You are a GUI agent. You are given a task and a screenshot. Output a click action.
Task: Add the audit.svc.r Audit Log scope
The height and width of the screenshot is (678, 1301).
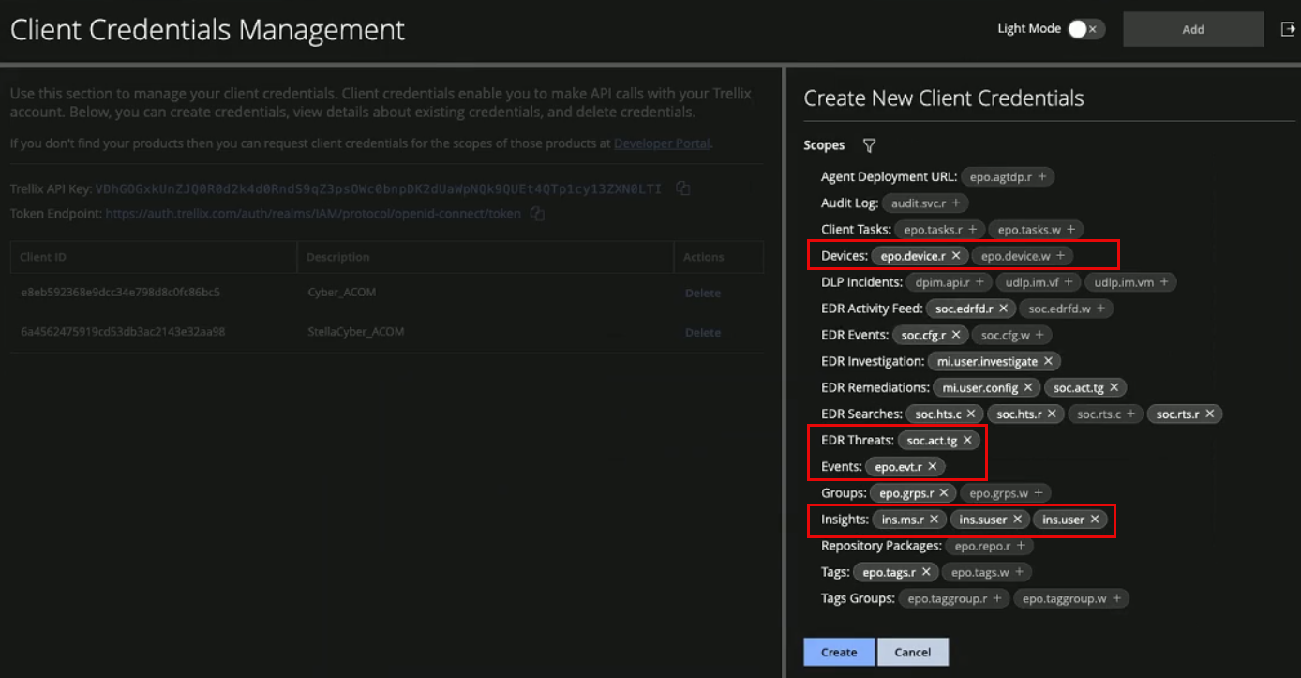955,203
